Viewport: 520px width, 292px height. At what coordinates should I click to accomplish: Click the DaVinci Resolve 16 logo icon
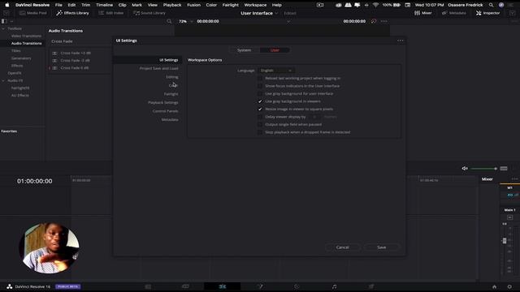10,286
